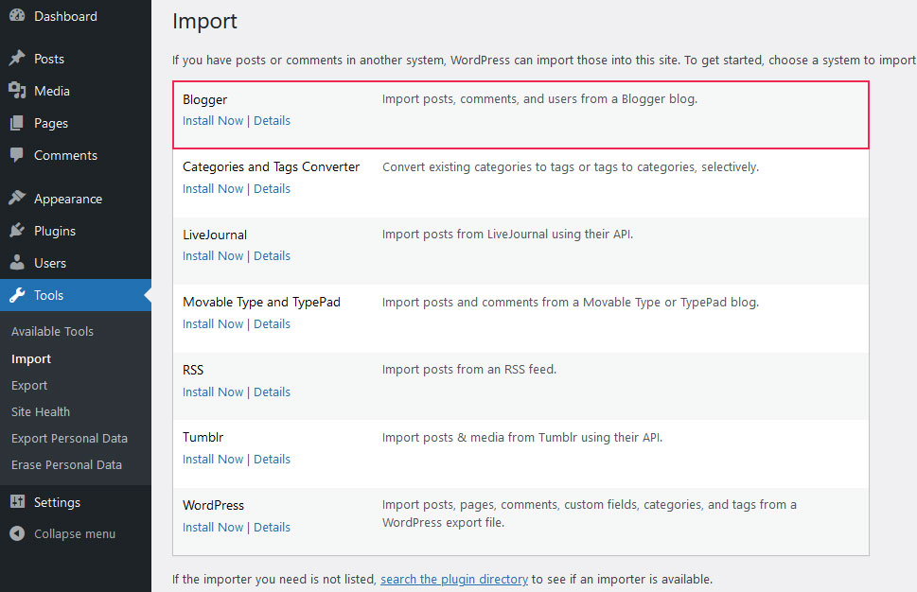View Details for WordPress importer
917x592 pixels.
pyautogui.click(x=272, y=527)
